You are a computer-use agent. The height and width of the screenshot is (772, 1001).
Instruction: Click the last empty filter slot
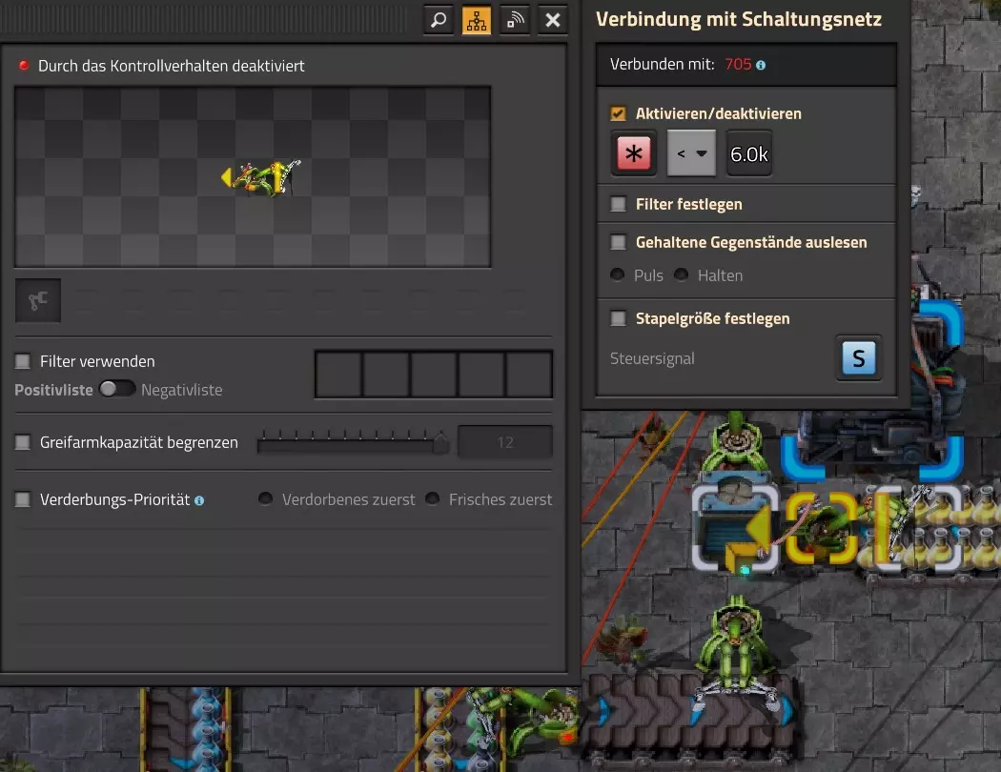pos(528,375)
